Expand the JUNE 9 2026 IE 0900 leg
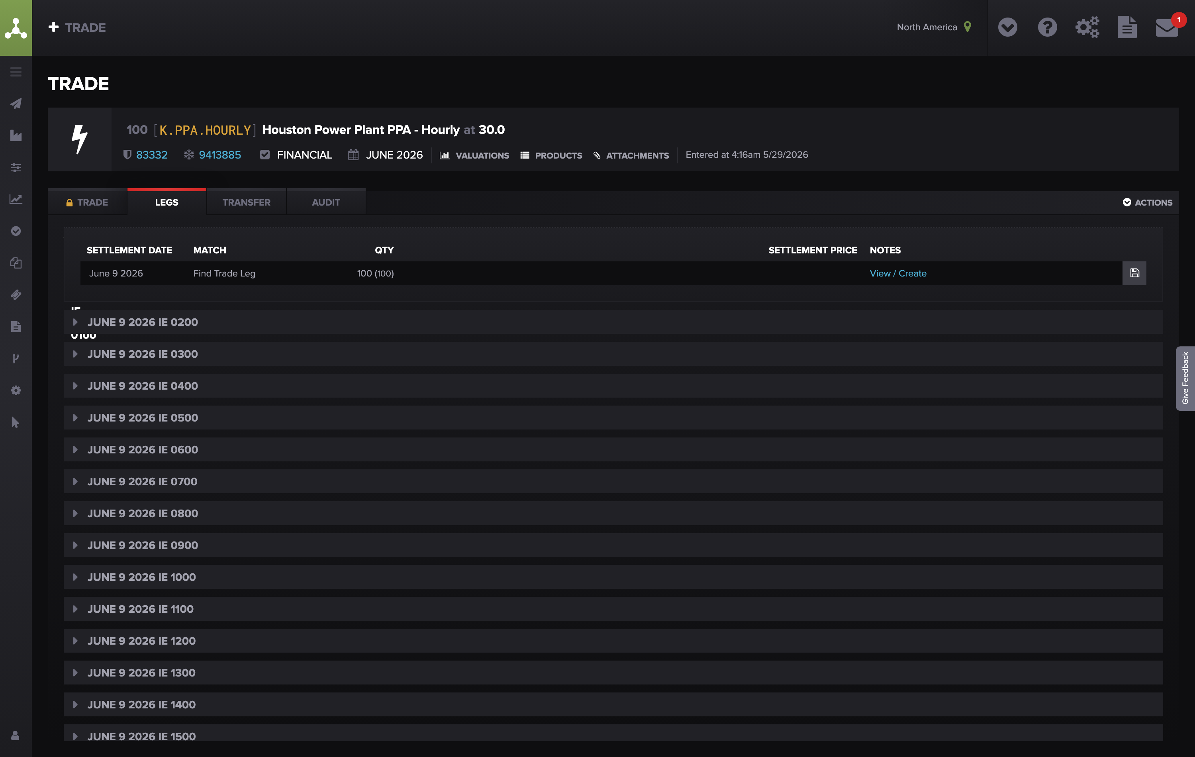Viewport: 1195px width, 757px height. pos(613,545)
